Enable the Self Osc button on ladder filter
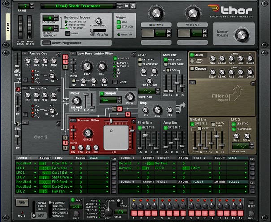This screenshot has width=271, height=222. tap(115, 59)
